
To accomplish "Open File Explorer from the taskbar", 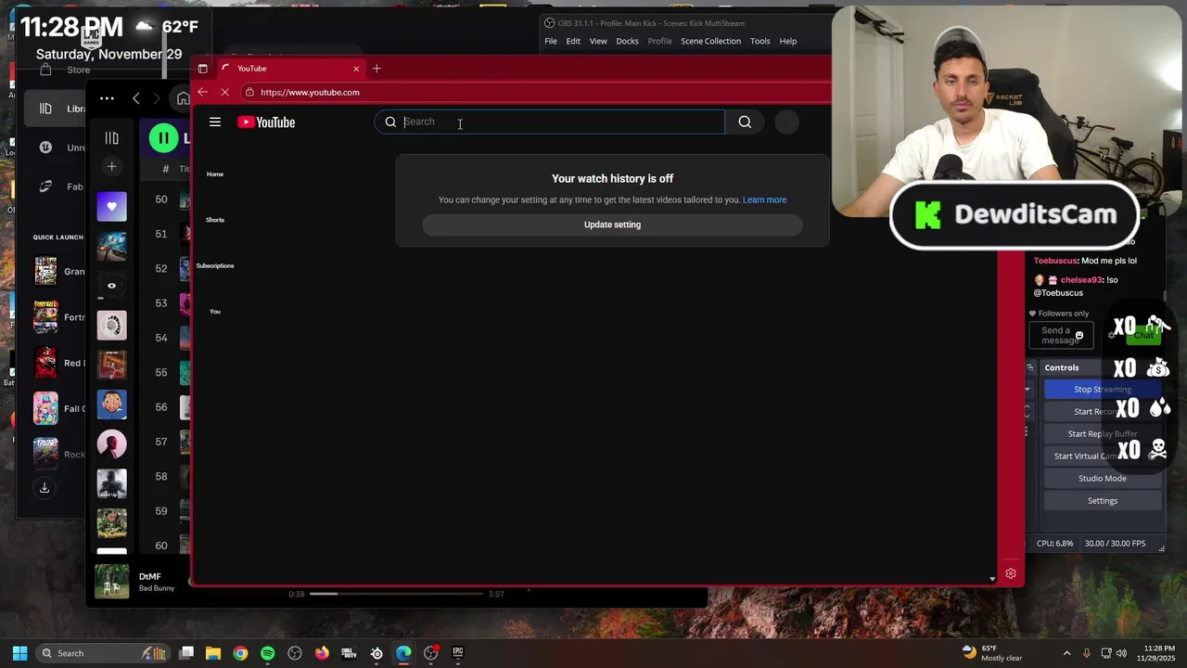I will (x=213, y=653).
